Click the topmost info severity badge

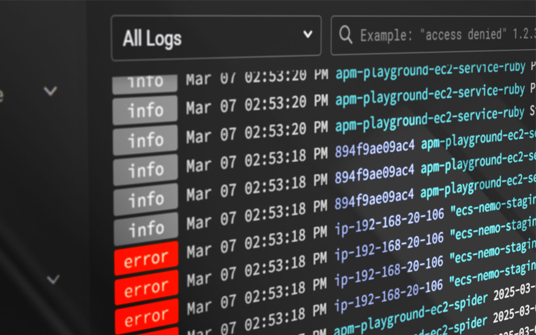click(x=146, y=81)
